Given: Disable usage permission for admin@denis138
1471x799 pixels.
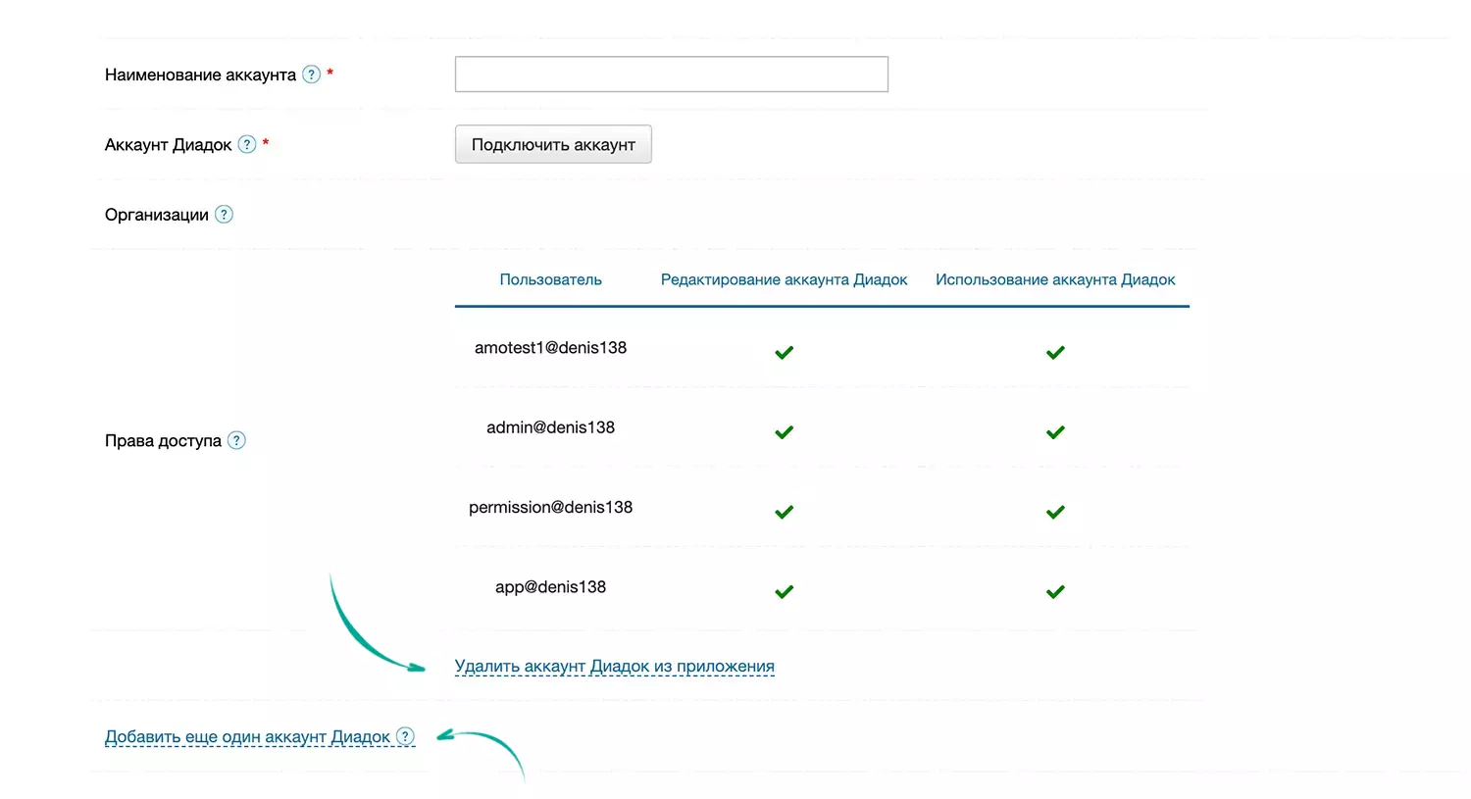Looking at the screenshot, I should point(1055,432).
